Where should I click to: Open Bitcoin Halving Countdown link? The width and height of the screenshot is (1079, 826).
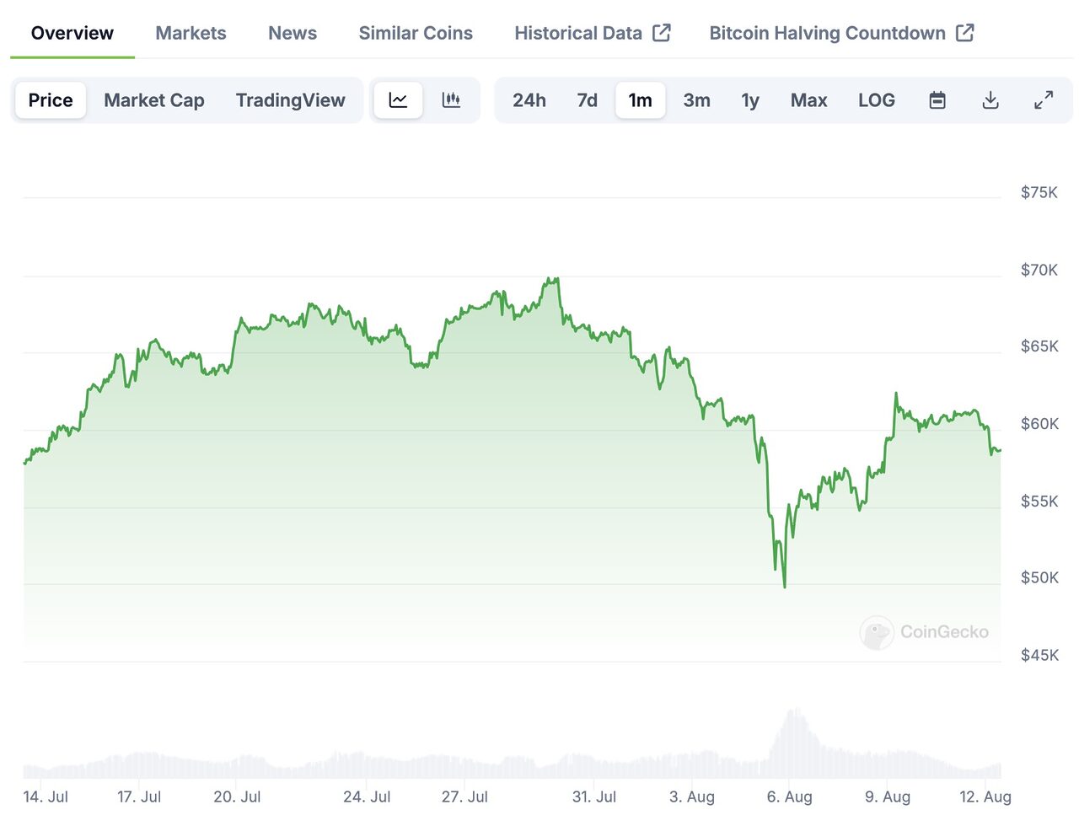click(841, 33)
